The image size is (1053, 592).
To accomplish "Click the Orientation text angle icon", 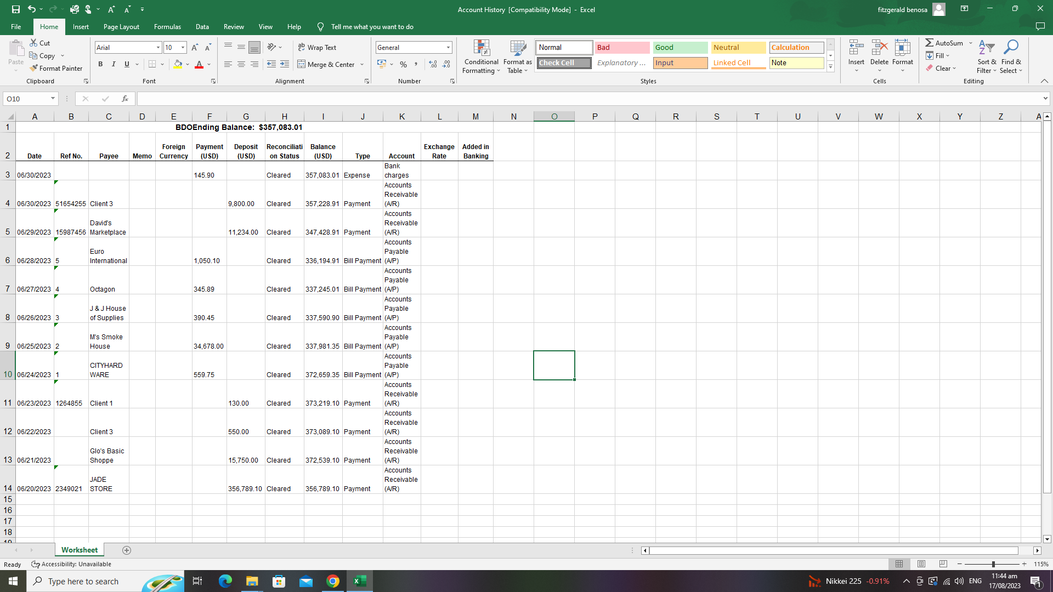I will (271, 48).
